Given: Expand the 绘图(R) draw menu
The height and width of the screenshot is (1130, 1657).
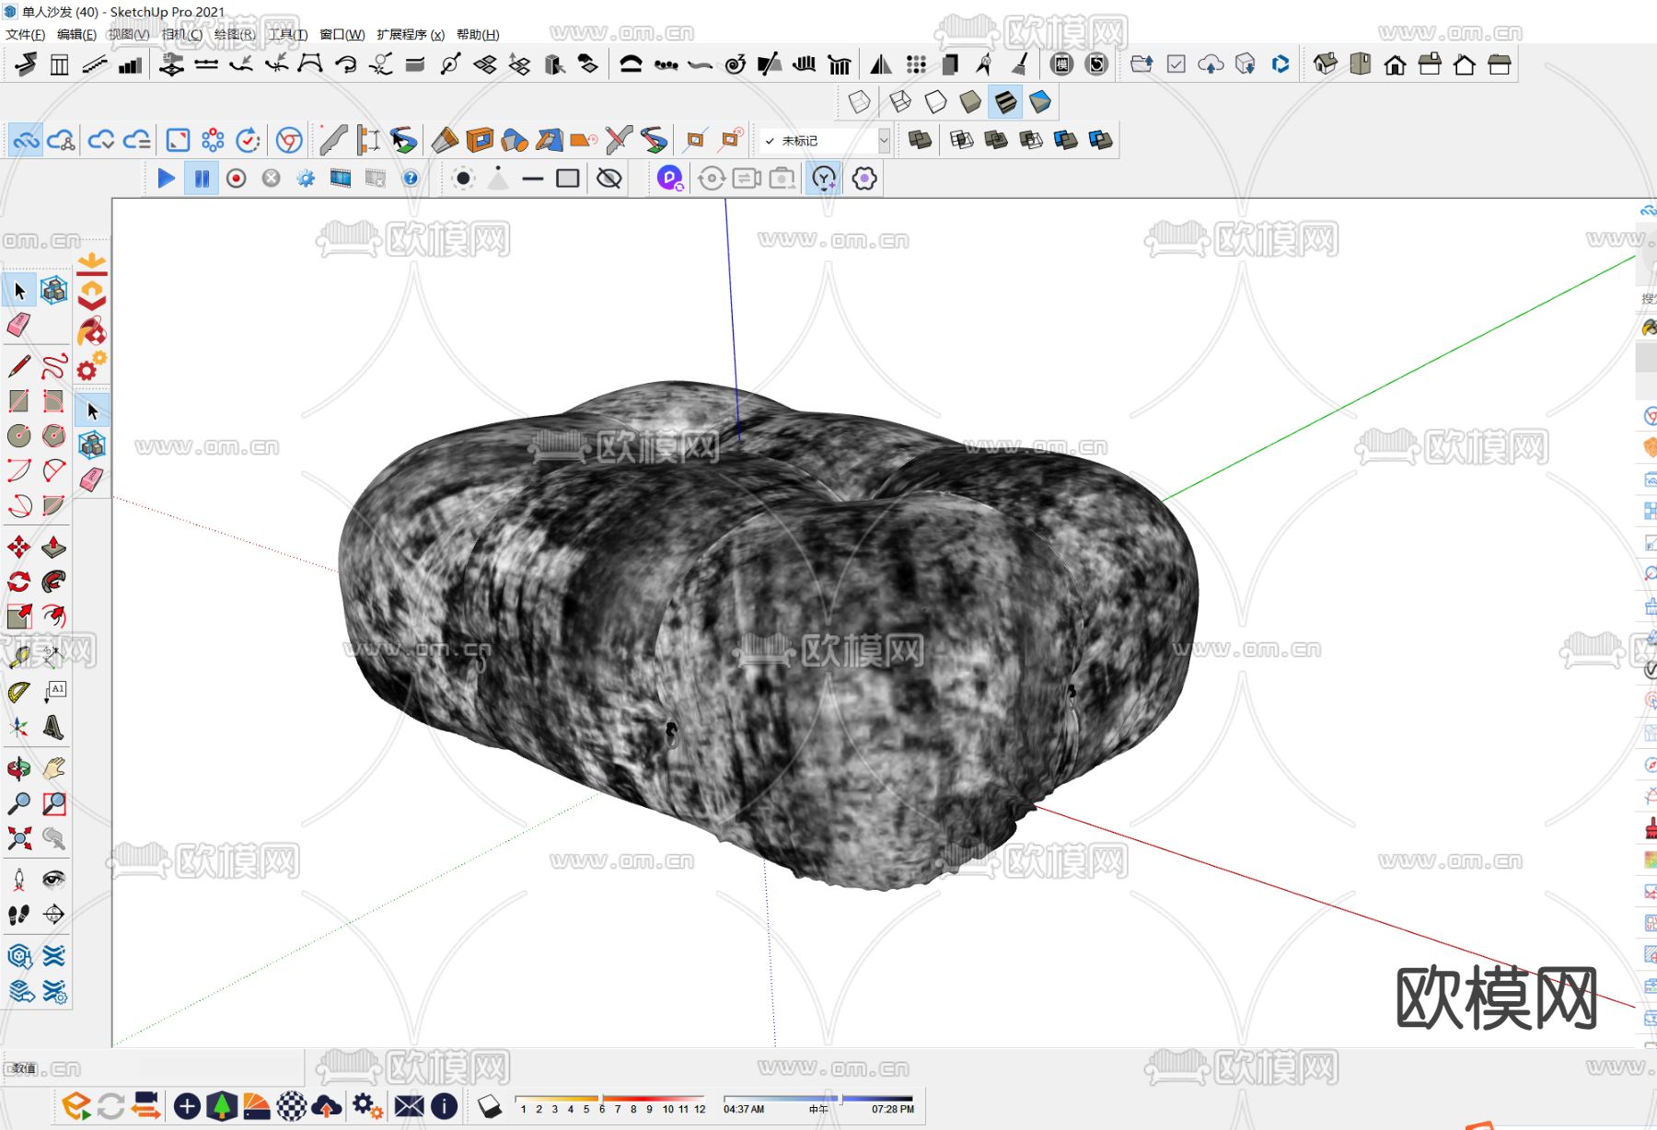Looking at the screenshot, I should tap(234, 34).
